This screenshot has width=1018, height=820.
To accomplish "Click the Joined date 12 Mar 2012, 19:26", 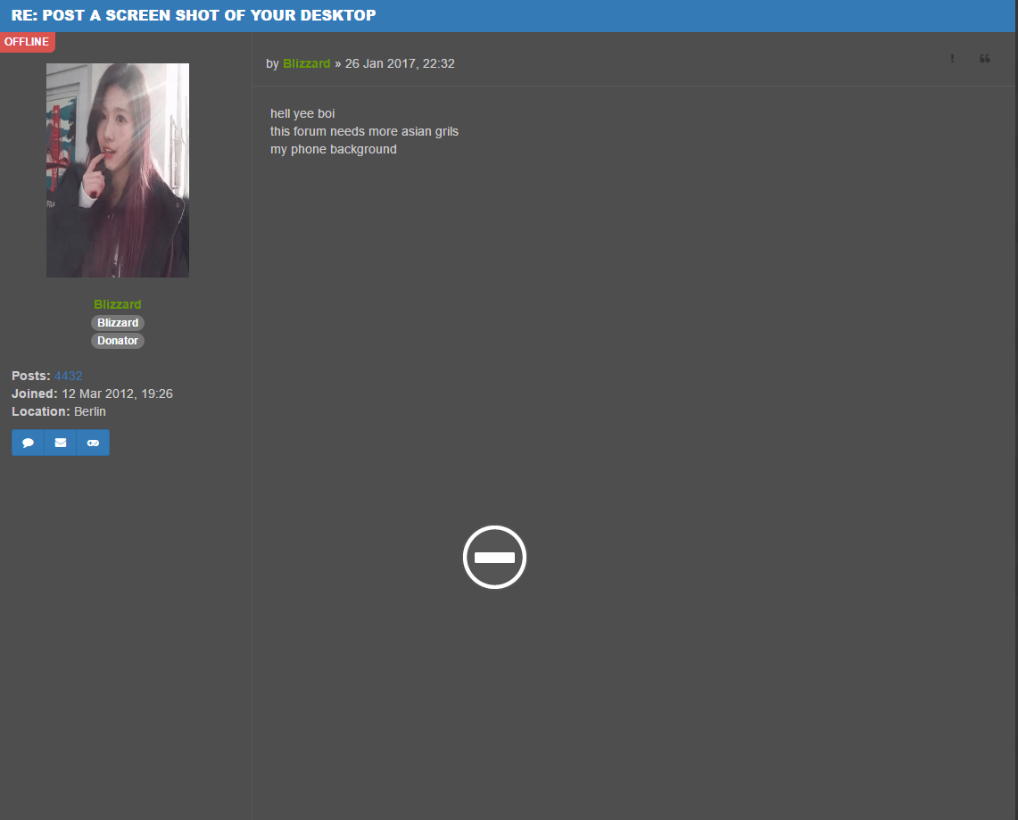I will point(118,394).
